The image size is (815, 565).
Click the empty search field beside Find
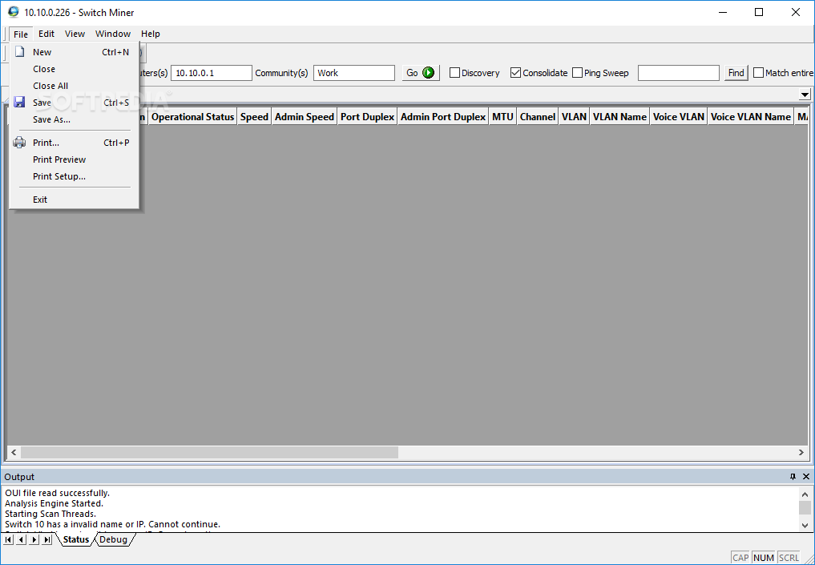678,73
